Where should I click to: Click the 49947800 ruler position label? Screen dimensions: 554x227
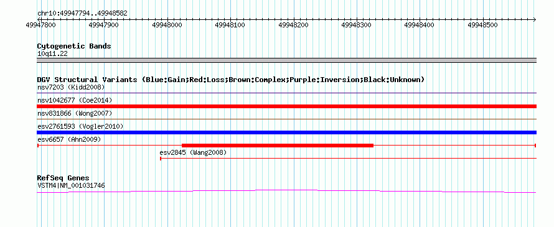tap(40, 25)
